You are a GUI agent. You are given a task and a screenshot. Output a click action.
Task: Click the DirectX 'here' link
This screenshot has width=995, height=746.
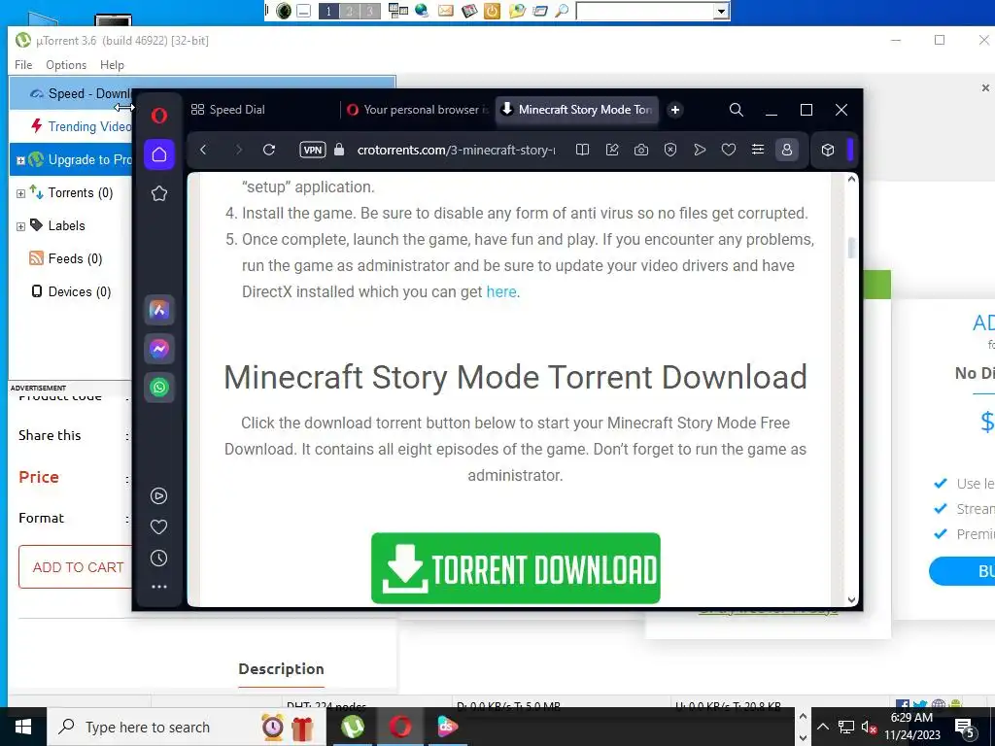point(501,291)
